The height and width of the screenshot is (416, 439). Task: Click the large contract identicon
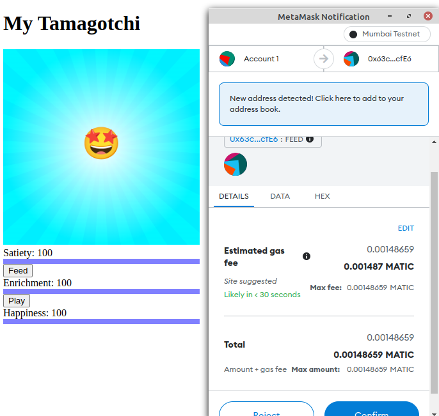tap(235, 164)
